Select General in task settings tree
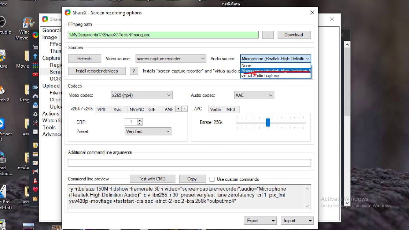409x230 pixels. tap(51, 30)
